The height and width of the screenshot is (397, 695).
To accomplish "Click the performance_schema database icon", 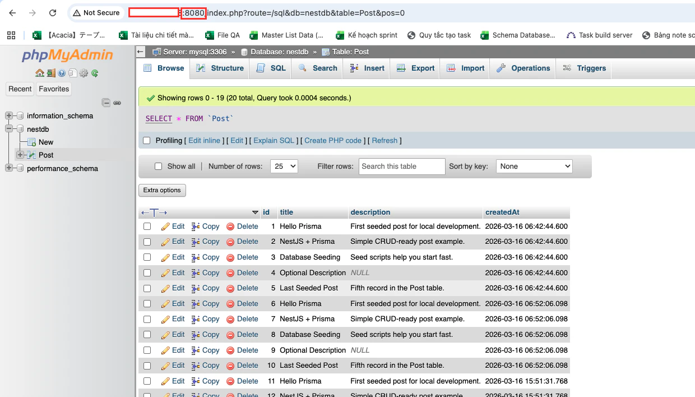I will 20,168.
